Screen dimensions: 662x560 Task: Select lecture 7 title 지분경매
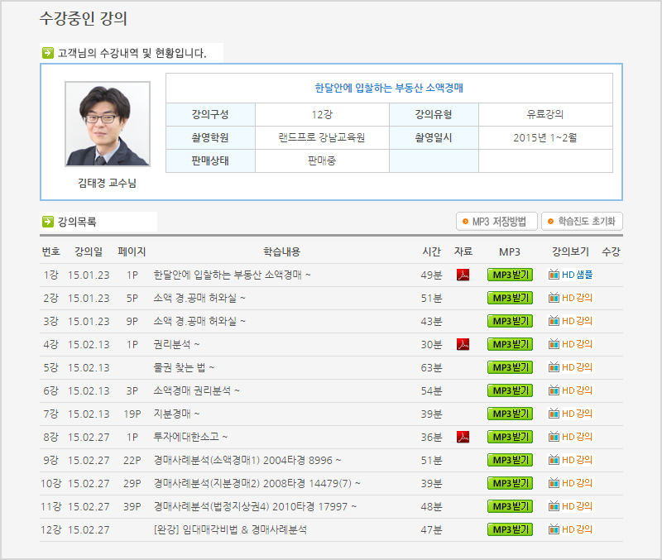click(176, 414)
